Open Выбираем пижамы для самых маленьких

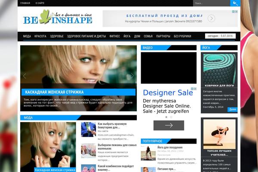point(117,147)
